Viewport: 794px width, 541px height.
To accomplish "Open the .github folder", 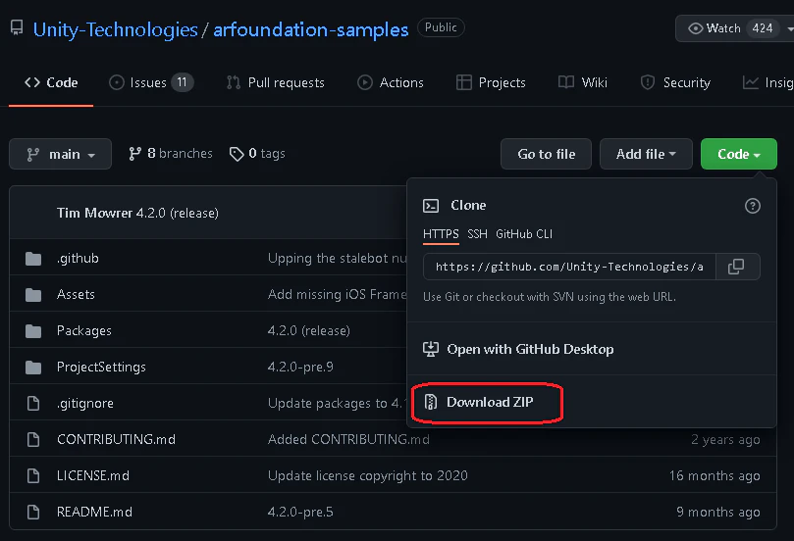I will click(78, 259).
